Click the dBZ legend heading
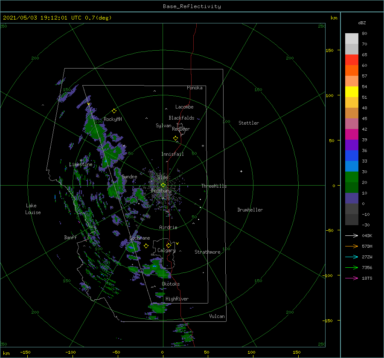Screen dimensions: 384x358 point(362,23)
